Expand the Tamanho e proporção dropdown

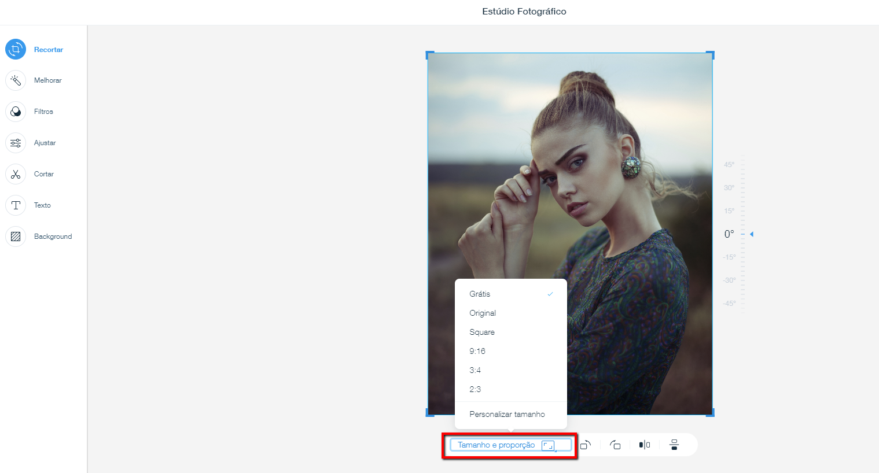click(510, 445)
